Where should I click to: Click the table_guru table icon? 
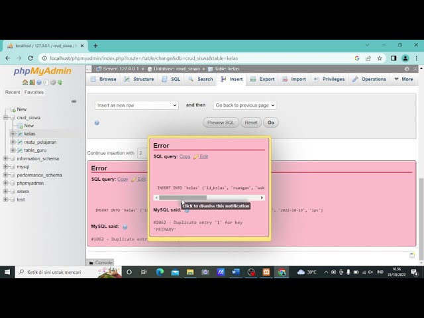20,150
